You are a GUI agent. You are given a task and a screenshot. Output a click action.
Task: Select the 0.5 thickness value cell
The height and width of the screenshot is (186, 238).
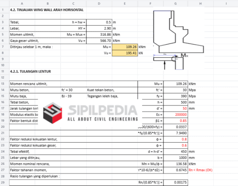pyautogui.click(x=99, y=22)
